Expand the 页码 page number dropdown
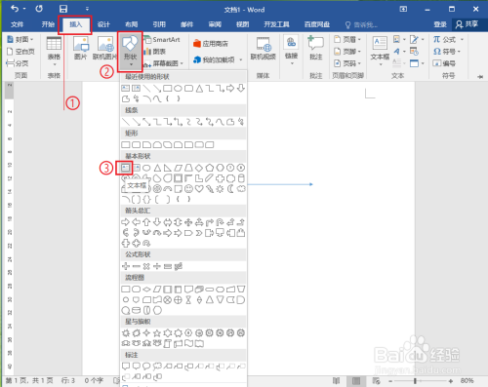This screenshot has width=488, height=387. (x=360, y=63)
